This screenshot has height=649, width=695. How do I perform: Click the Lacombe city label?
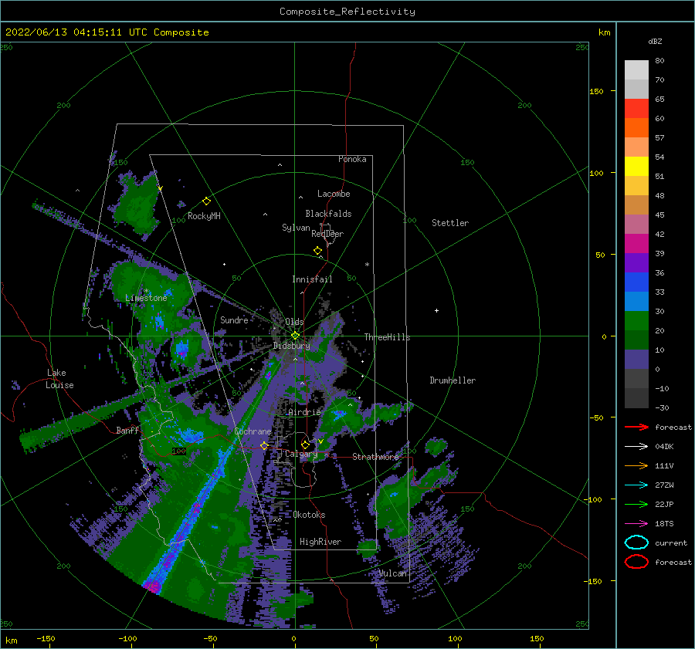(x=334, y=194)
